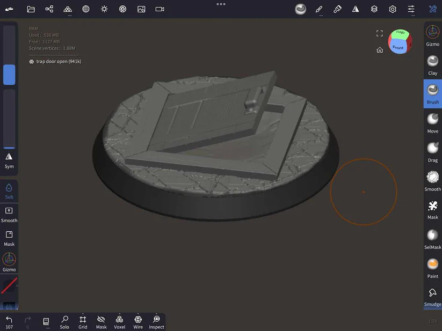Open the Shading aperture menu

pos(122,9)
